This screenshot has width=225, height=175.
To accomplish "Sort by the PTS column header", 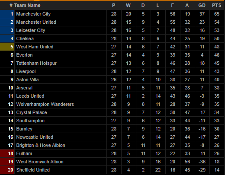I will 216,5.
